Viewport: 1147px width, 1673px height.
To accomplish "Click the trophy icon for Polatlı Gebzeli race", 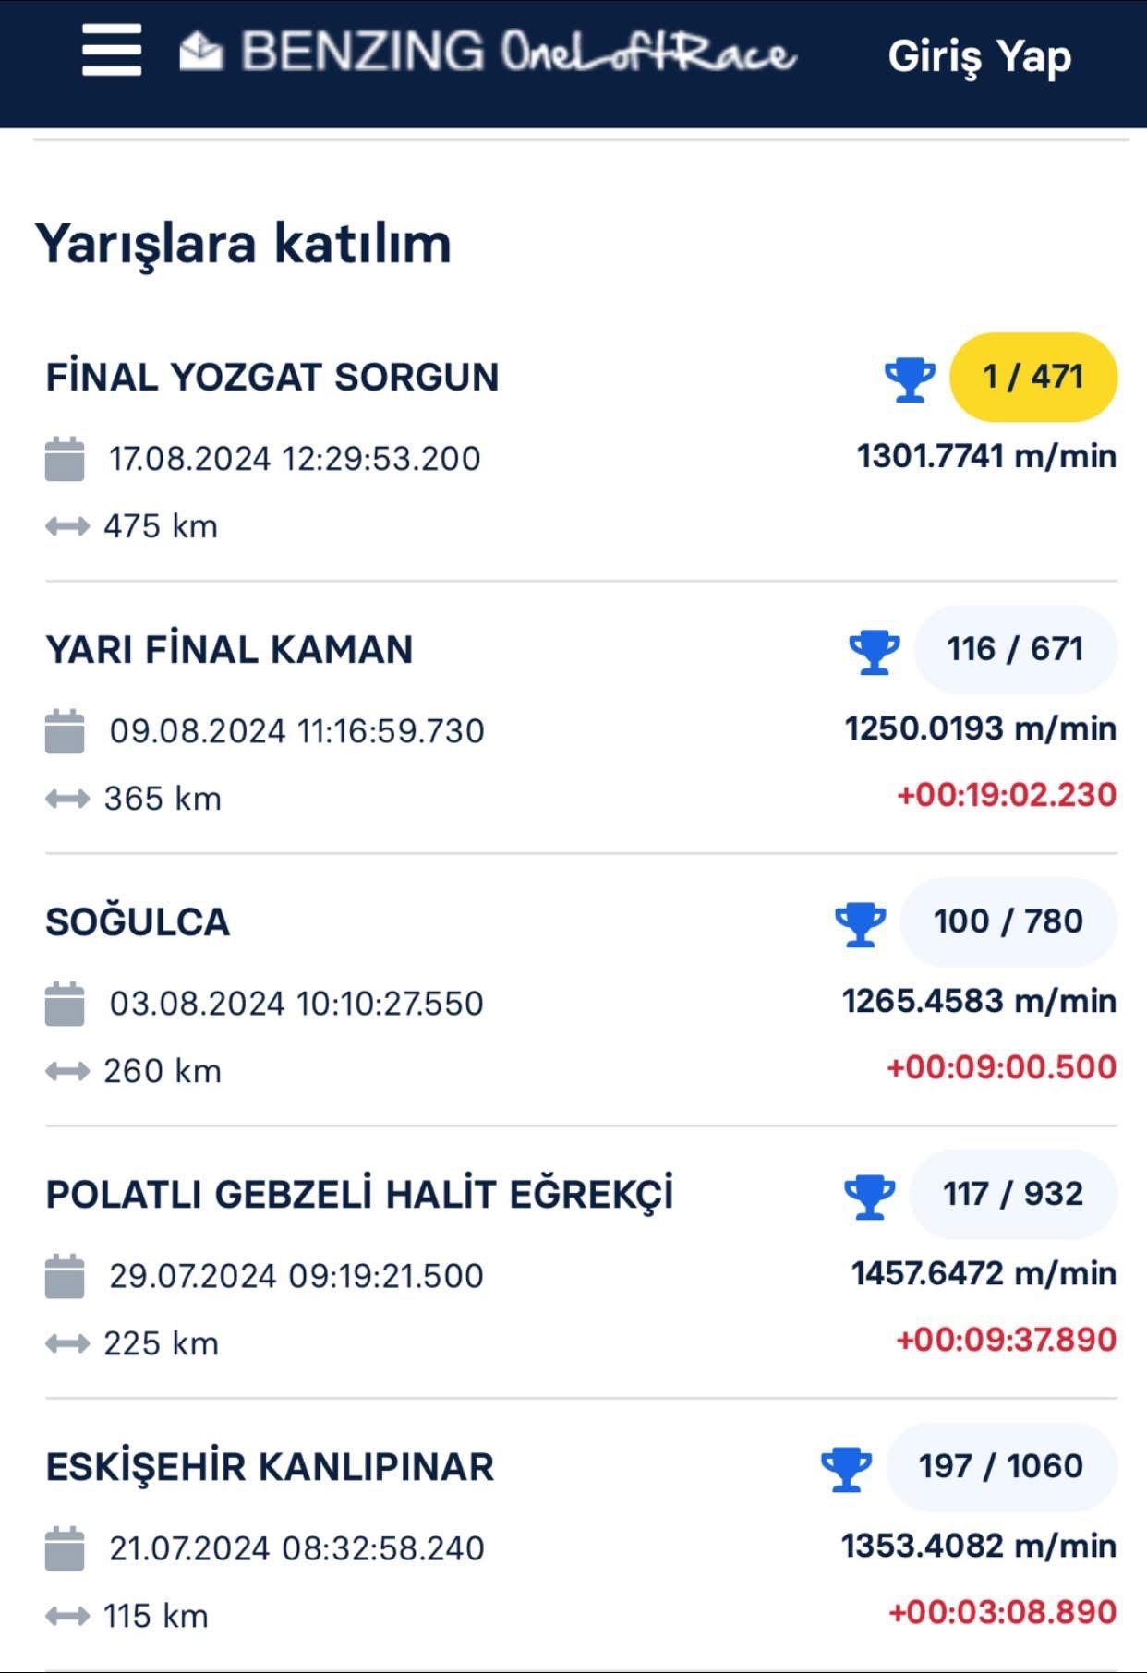I will coord(869,1196).
